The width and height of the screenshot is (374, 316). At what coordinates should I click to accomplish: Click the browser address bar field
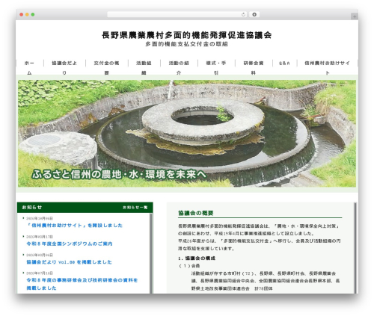tap(177, 15)
